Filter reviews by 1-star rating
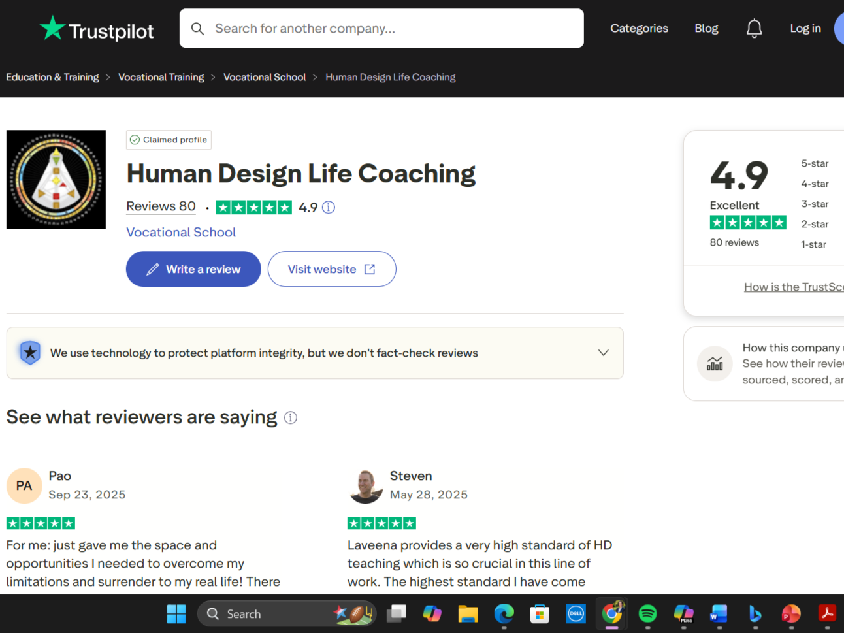Screen dimensions: 844x633 click(815, 244)
